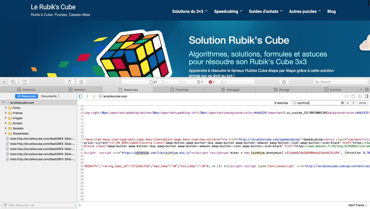Expand the Scripts folder
The image size is (370, 209).
(x=6, y=123)
